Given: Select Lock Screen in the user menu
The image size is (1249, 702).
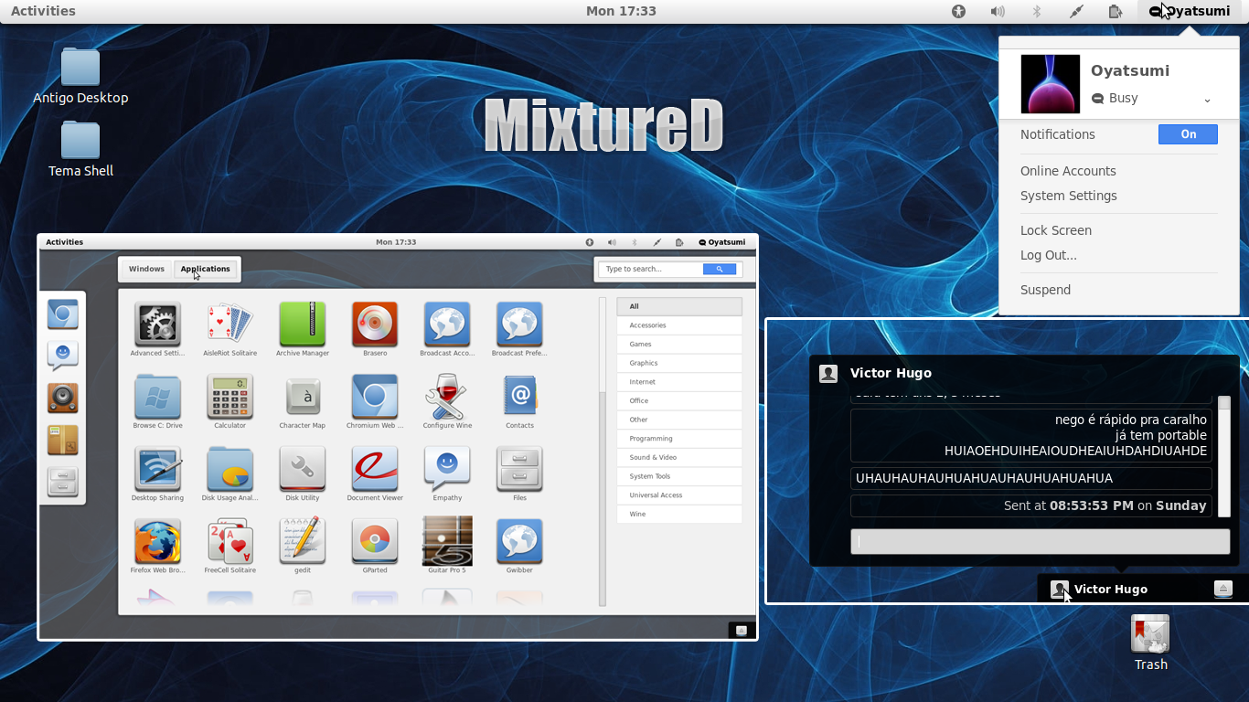Looking at the screenshot, I should pos(1056,230).
